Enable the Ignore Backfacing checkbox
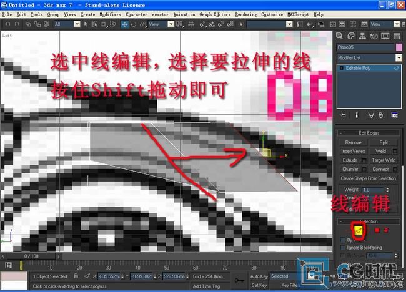406x292 pixels. pyautogui.click(x=342, y=248)
